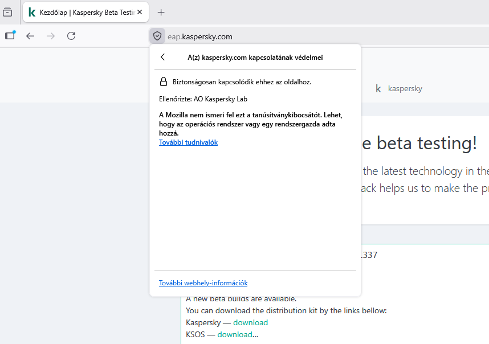Reload the current page

pyautogui.click(x=71, y=36)
